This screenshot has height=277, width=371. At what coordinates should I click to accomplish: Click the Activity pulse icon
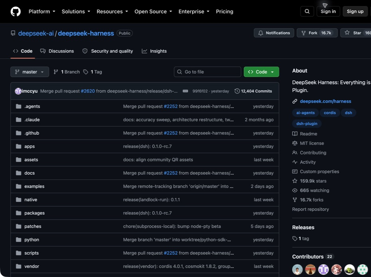pyautogui.click(x=294, y=162)
